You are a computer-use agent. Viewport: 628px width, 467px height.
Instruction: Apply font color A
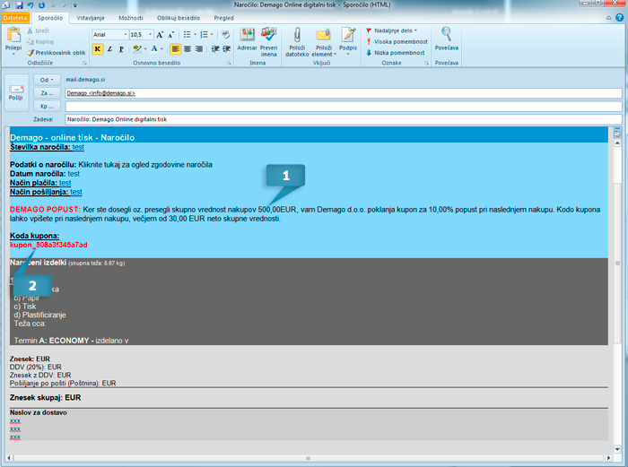tap(154, 48)
